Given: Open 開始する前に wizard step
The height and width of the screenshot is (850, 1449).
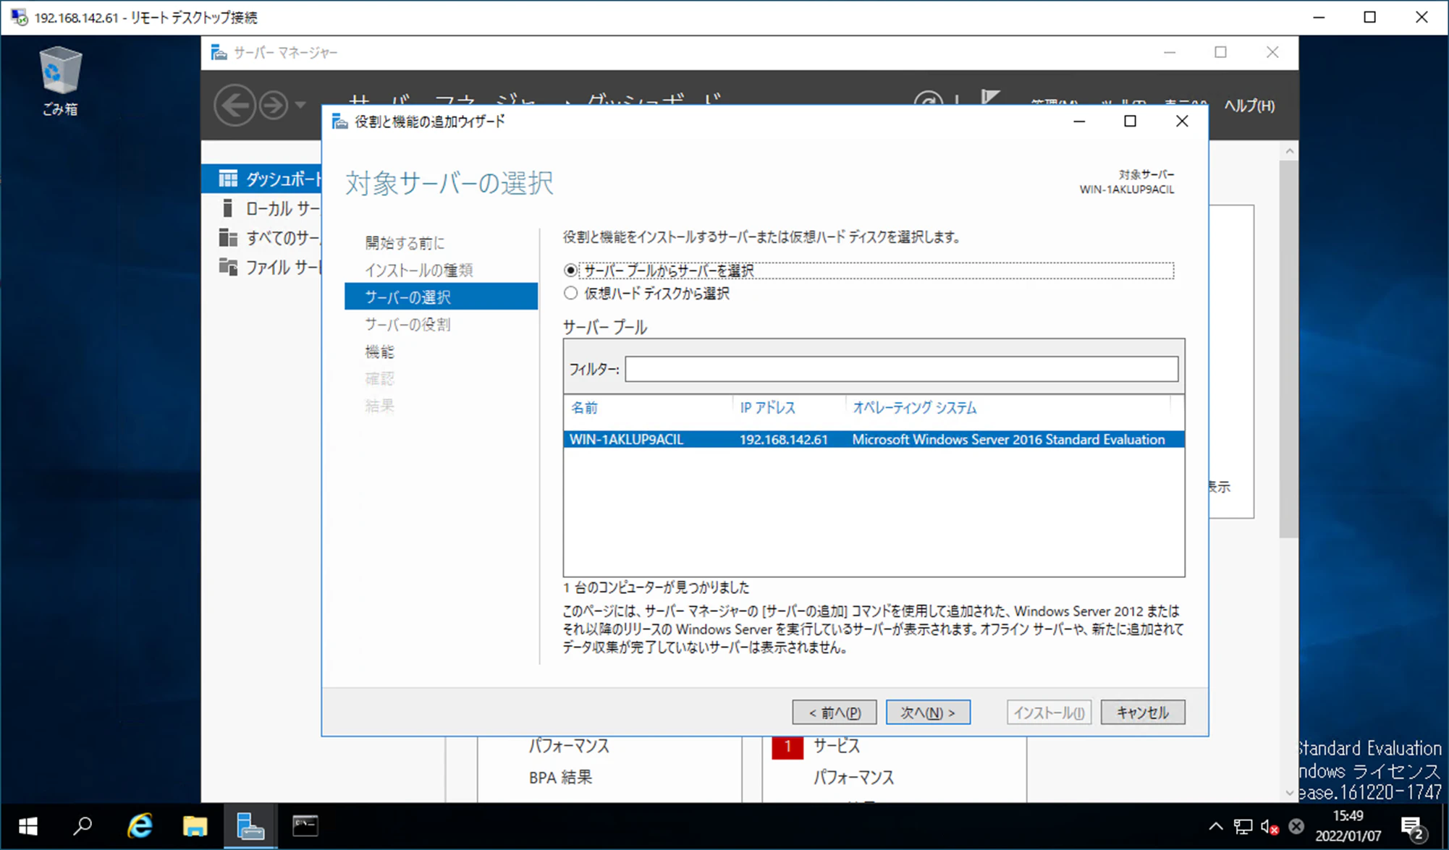Looking at the screenshot, I should tap(405, 243).
